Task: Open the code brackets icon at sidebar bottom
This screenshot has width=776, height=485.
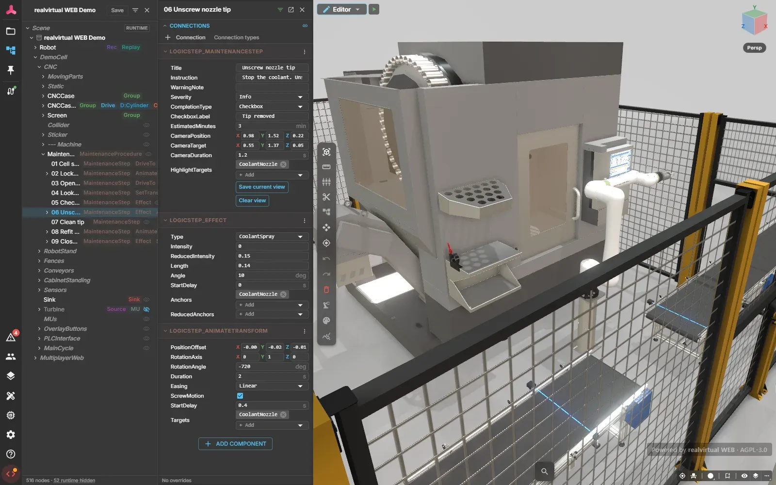Action: point(11,474)
